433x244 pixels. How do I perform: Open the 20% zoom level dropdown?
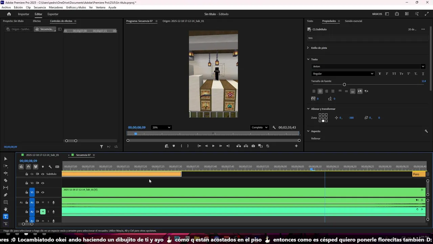(161, 127)
